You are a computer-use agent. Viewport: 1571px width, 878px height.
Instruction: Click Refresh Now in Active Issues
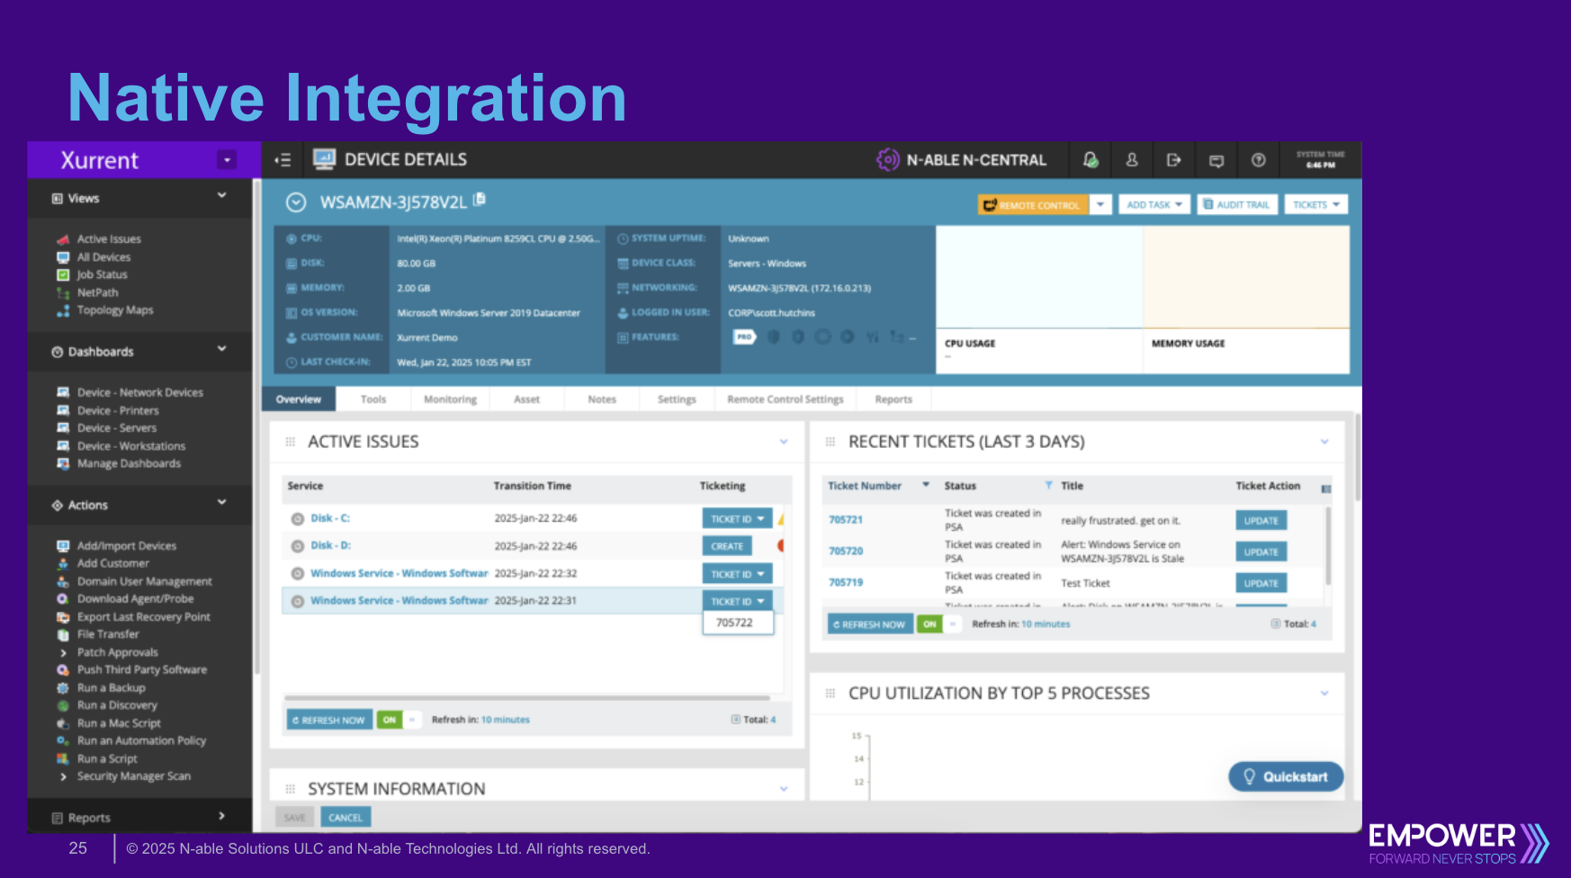329,720
